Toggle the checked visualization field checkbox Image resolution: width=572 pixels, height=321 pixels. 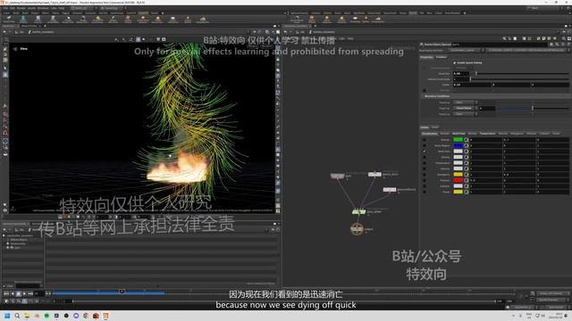(x=425, y=151)
